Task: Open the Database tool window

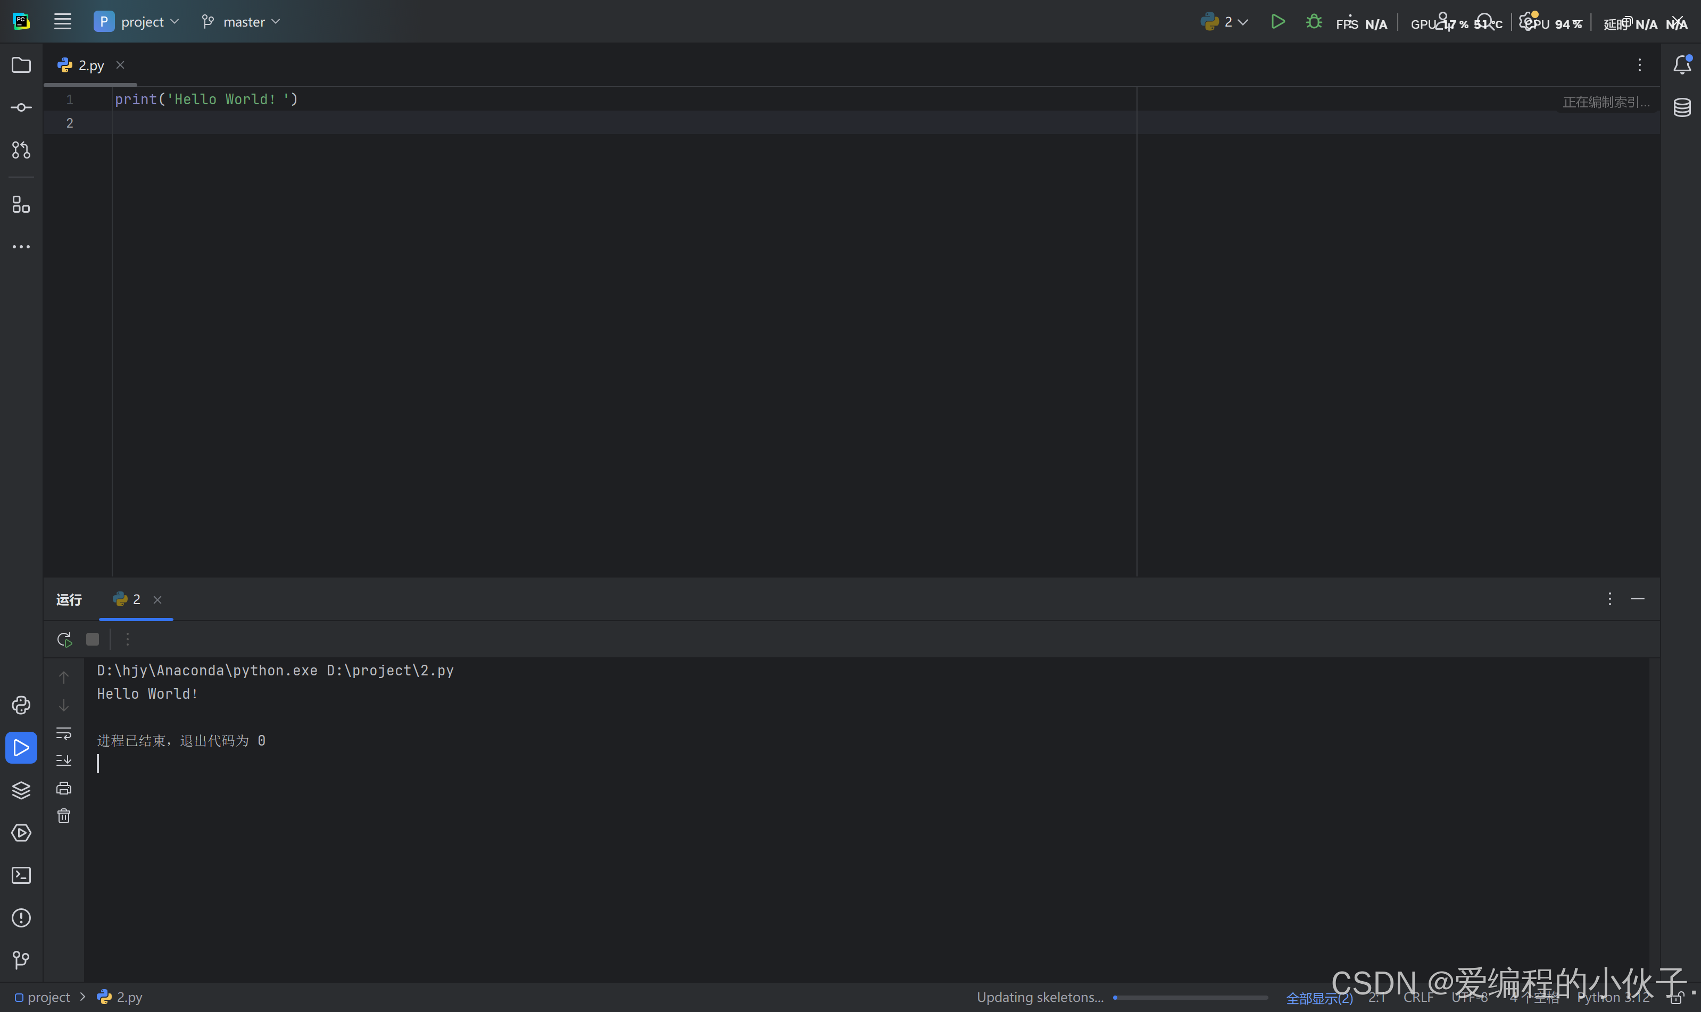Action: click(x=1682, y=108)
